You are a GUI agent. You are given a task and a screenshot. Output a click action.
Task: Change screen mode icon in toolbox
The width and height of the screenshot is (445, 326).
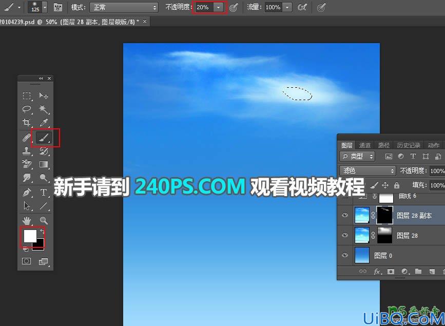click(43, 261)
